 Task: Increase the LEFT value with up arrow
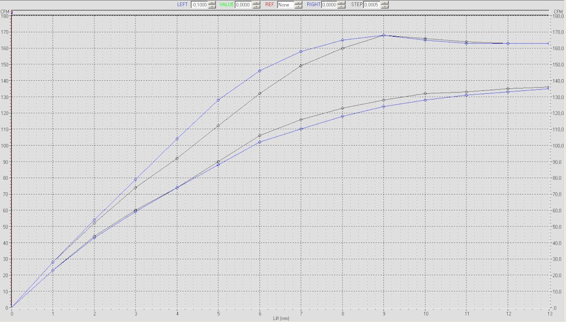pos(212,2)
